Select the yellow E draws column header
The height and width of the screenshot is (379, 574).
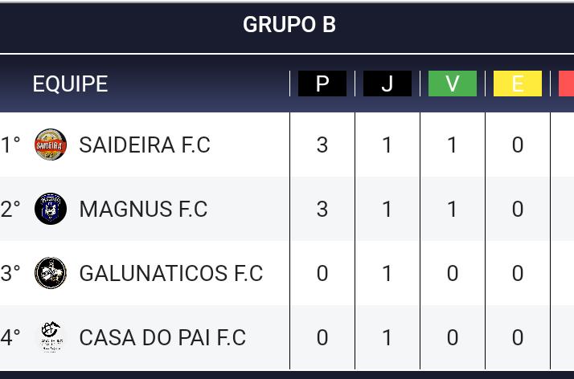point(518,84)
